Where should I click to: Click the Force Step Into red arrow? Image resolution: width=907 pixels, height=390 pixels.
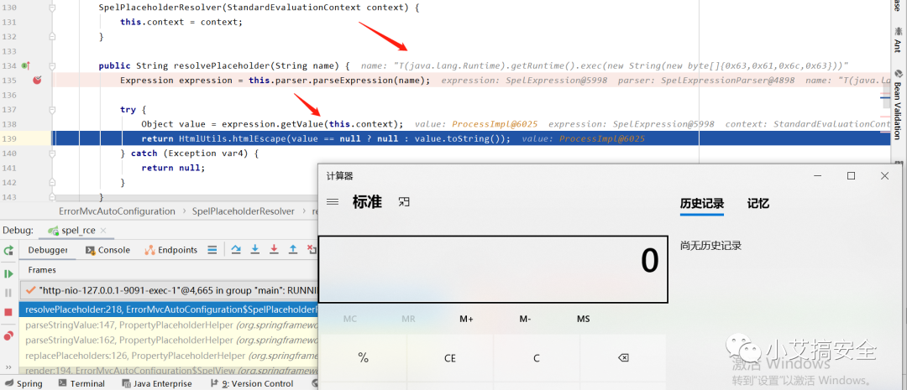[274, 250]
